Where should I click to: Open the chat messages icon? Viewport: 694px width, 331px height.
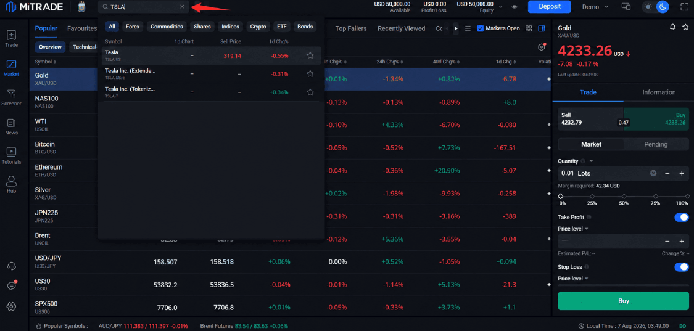tap(12, 286)
